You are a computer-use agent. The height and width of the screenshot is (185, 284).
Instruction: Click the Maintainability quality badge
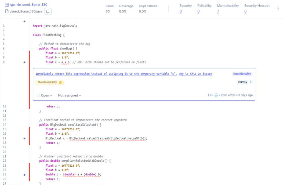pos(47,82)
